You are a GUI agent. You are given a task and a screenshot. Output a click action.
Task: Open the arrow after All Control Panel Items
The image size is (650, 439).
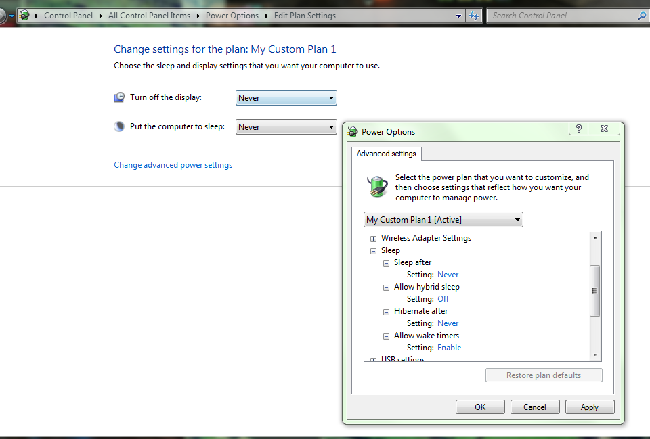198,16
